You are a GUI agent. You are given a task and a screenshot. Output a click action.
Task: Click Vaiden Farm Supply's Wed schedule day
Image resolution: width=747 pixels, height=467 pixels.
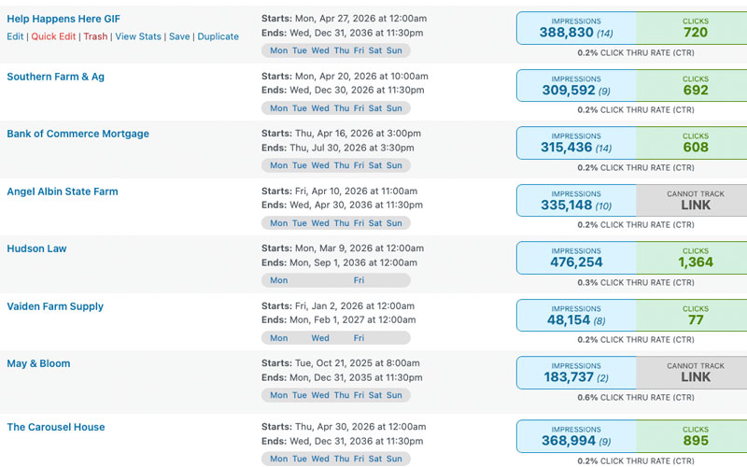[x=320, y=338]
